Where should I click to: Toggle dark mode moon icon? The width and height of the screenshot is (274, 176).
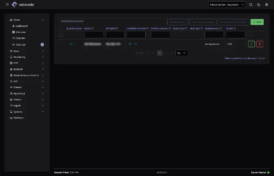click(x=259, y=4)
